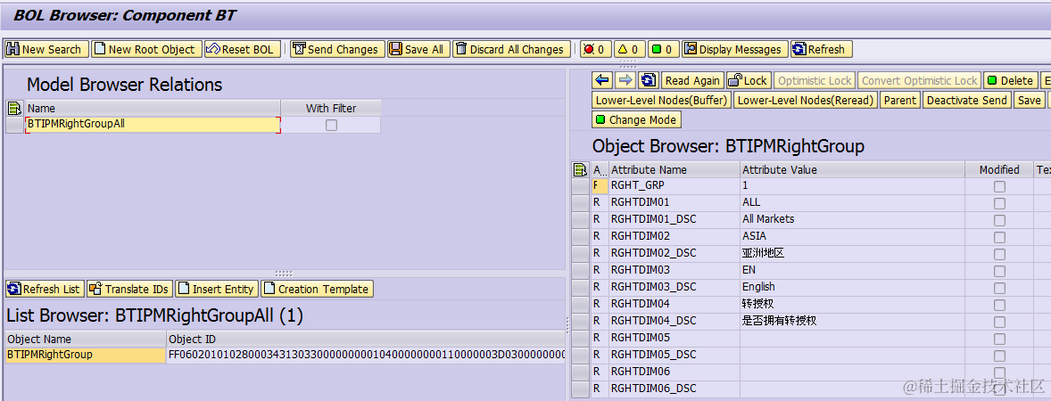Click the top toolbar Refresh button
This screenshot has width=1051, height=401.
click(821, 50)
